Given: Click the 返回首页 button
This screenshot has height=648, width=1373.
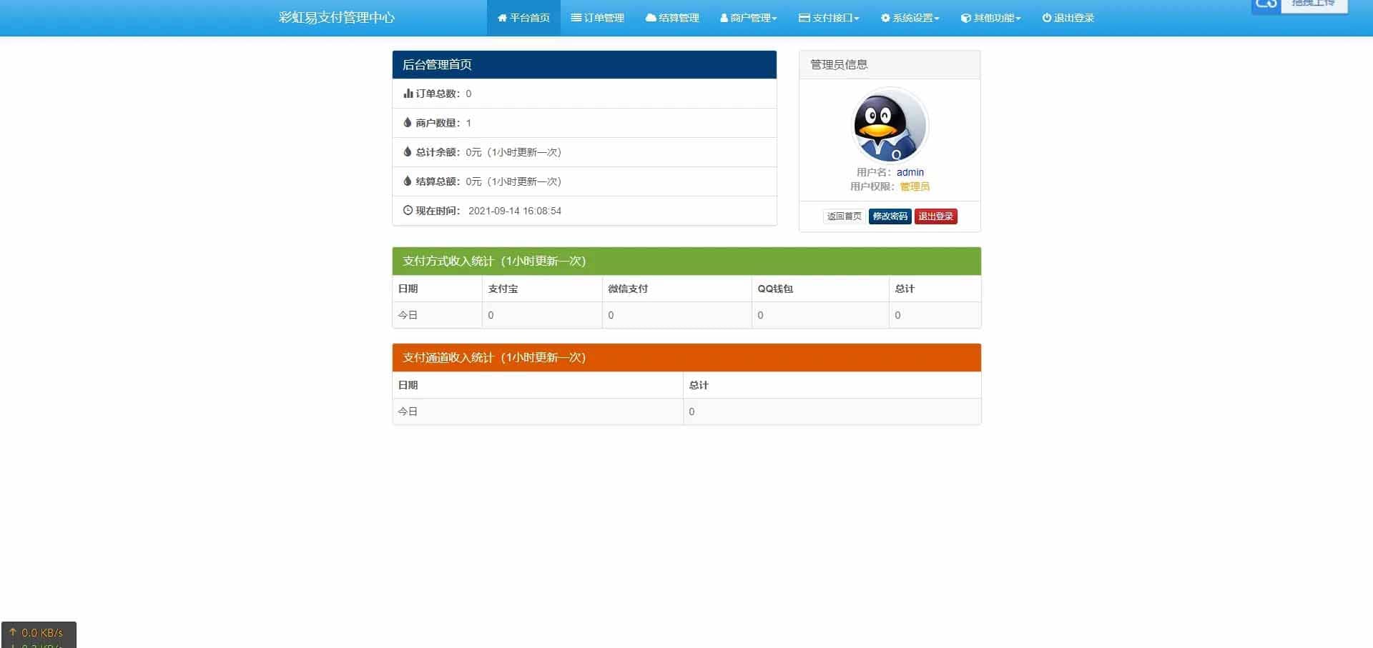Looking at the screenshot, I should point(844,216).
